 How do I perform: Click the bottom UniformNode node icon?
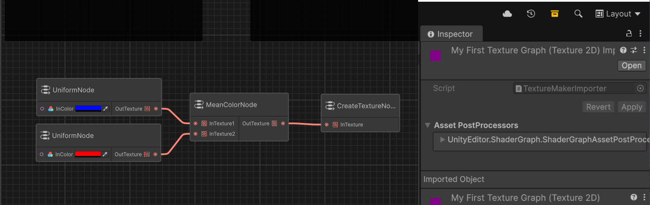45,136
